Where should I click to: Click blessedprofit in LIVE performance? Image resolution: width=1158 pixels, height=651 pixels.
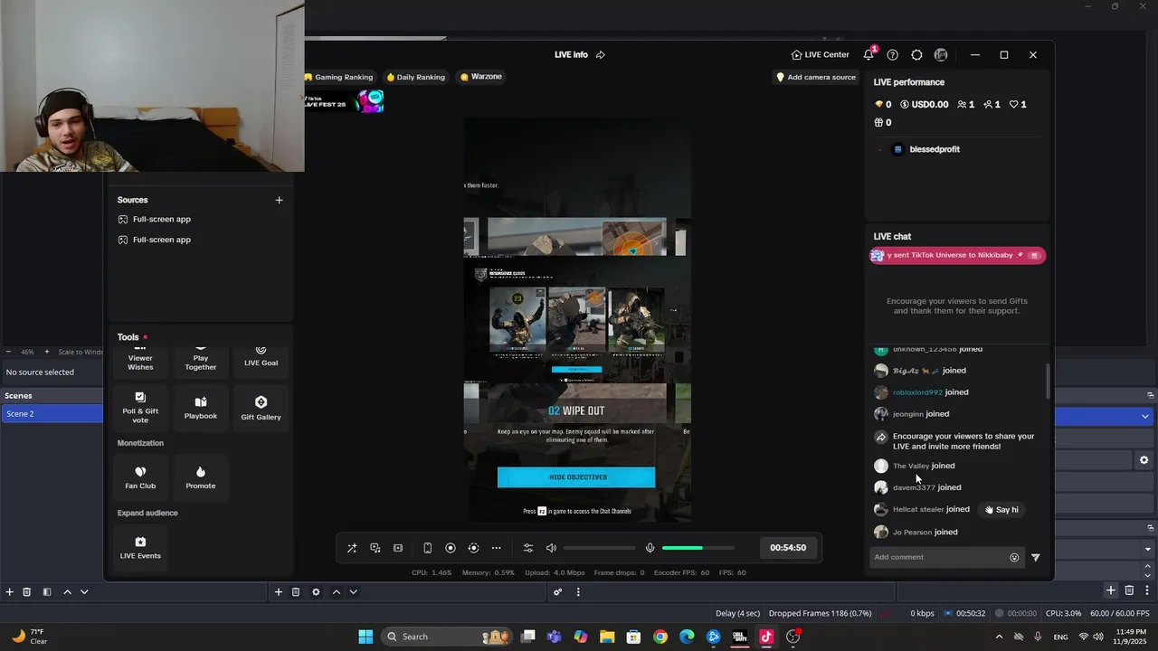[x=935, y=149]
